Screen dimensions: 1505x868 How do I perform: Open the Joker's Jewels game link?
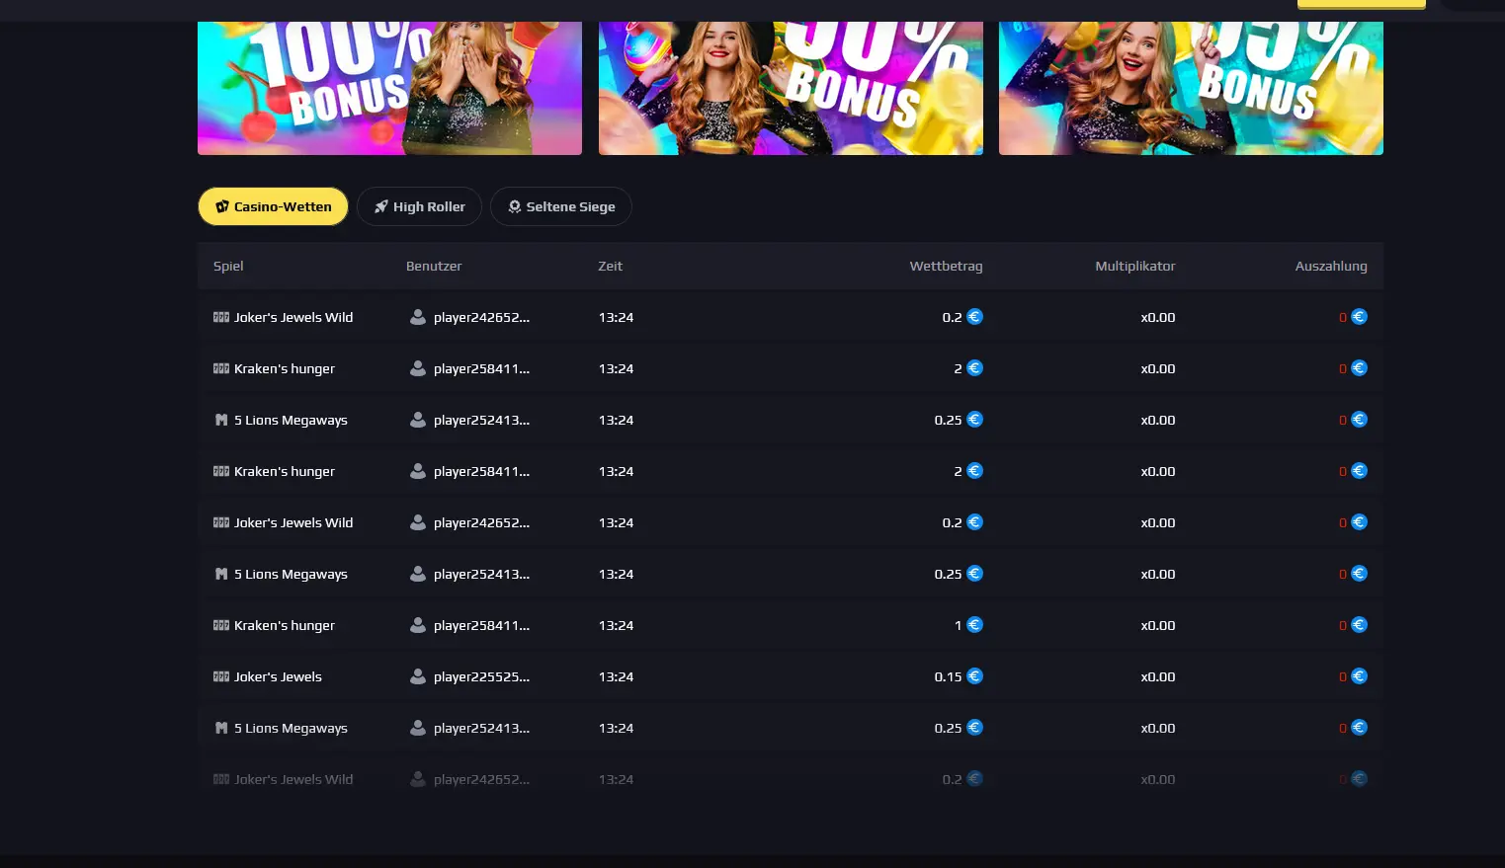point(278,676)
